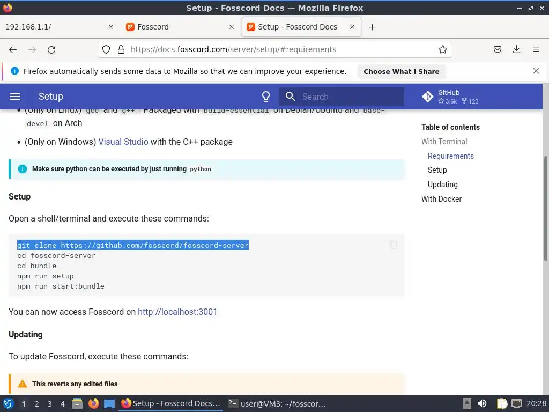
Task: Open the Firefox downloads panel
Action: pyautogui.click(x=516, y=49)
